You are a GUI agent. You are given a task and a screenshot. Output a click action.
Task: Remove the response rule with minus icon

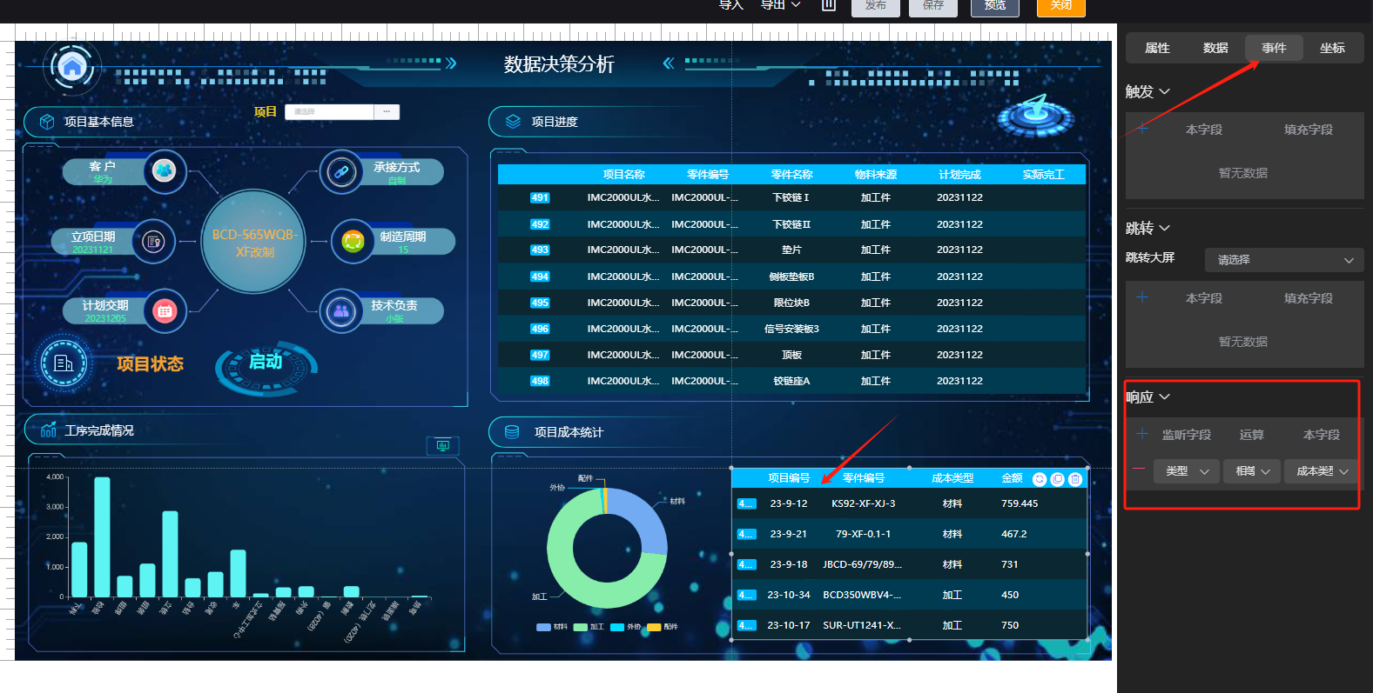(1139, 469)
